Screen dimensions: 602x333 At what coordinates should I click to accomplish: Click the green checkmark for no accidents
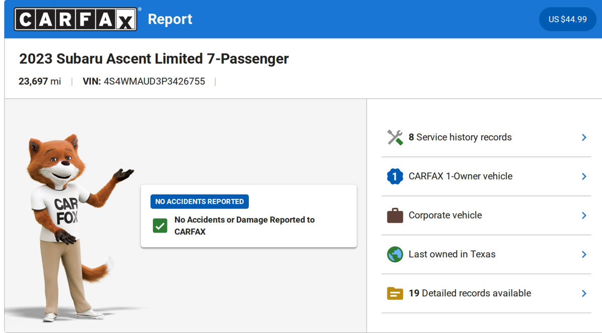tap(160, 225)
